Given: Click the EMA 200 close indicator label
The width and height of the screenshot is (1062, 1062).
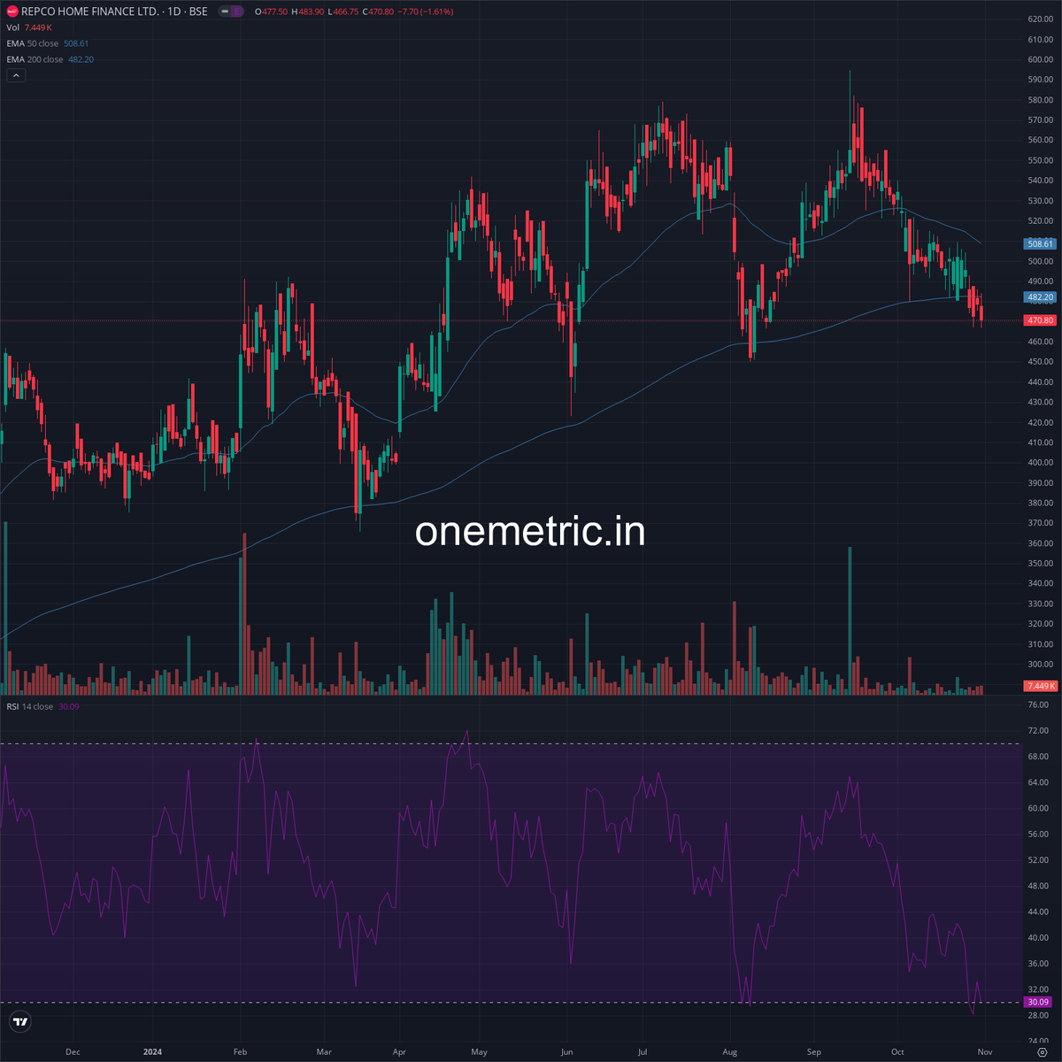Looking at the screenshot, I should [37, 59].
